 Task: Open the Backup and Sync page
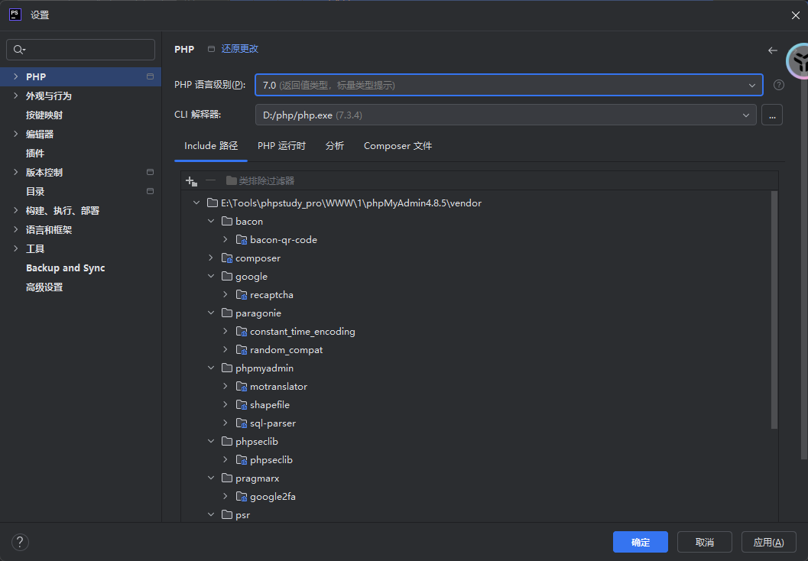66,268
